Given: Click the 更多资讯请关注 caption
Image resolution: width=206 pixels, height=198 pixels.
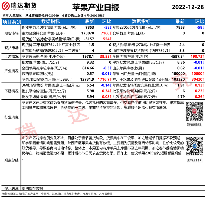Looking at the screenshot, I should [194, 125].
